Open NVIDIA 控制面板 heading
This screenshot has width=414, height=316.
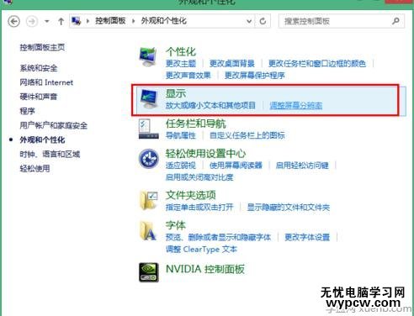pos(205,269)
